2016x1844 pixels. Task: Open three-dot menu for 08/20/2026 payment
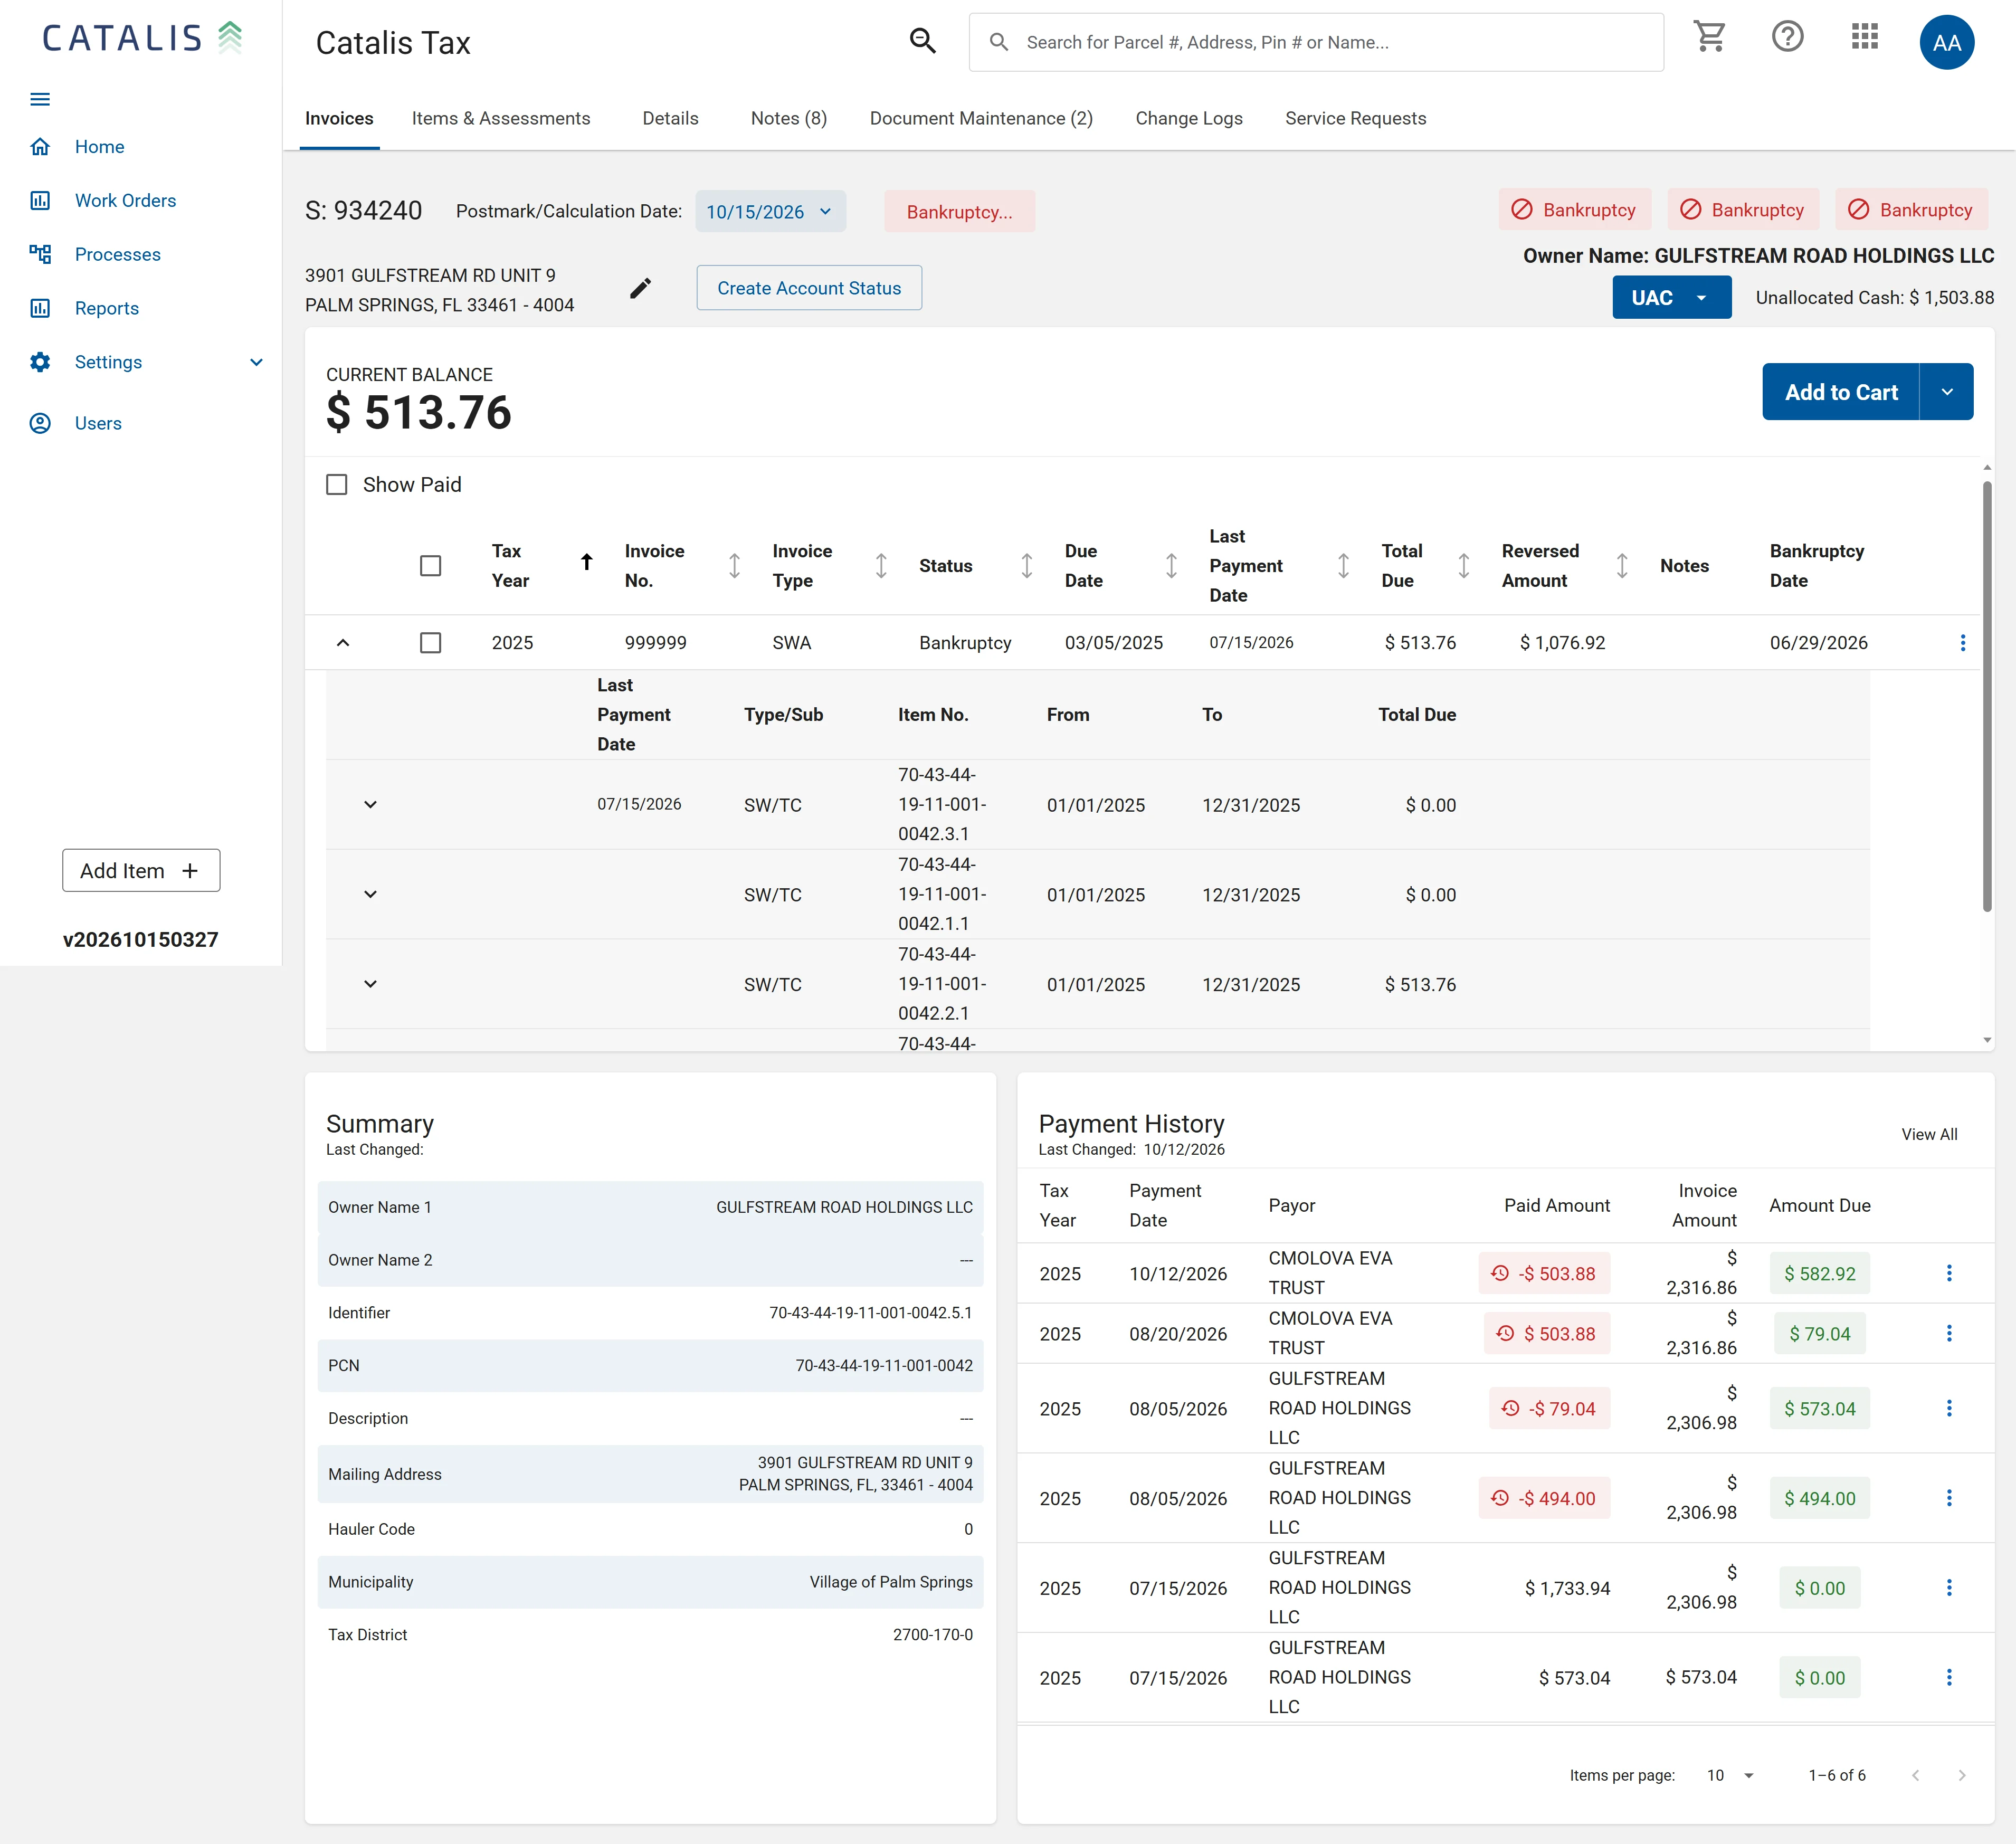[1948, 1333]
